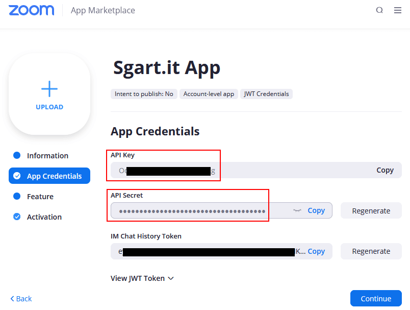Click the Zoom logo
Viewport: 410px width, 310px height.
click(32, 11)
